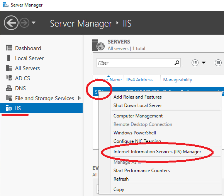Click the Local Server icon
The height and width of the screenshot is (196, 224).
[x=8, y=58]
